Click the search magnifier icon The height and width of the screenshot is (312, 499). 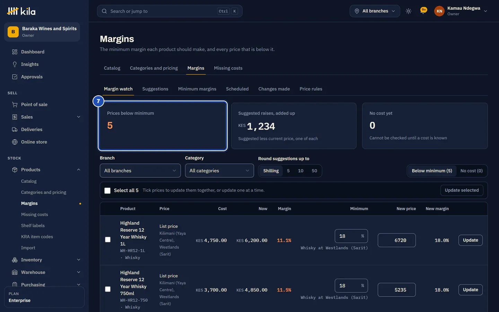pyautogui.click(x=104, y=11)
